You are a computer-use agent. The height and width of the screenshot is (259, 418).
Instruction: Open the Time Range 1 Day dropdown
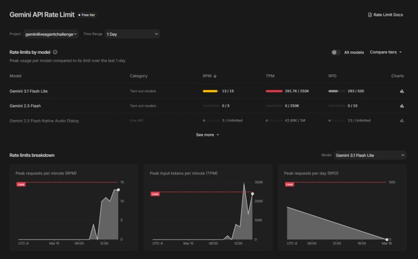[132, 34]
